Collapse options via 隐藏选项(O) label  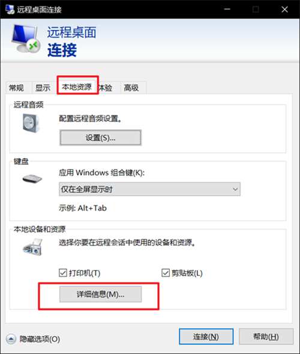tap(40, 339)
